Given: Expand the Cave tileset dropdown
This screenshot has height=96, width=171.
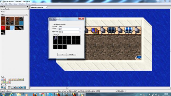Looking at the screenshot, I should click(x=14, y=15).
